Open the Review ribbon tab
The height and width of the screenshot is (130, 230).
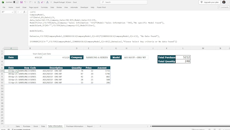click(59, 7)
